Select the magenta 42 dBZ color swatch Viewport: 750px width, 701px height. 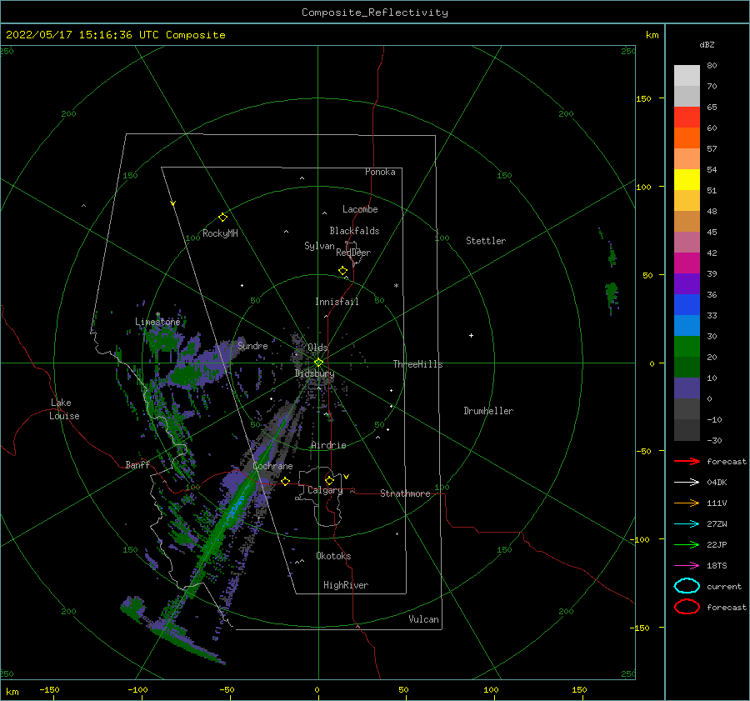click(x=687, y=263)
